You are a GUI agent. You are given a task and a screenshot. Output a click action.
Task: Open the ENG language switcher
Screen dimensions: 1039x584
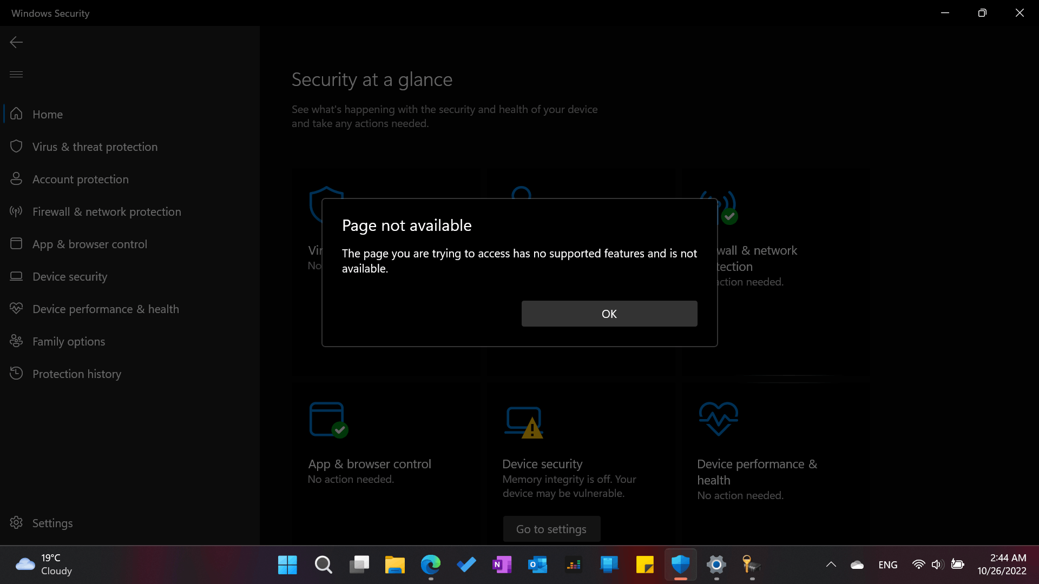click(887, 565)
